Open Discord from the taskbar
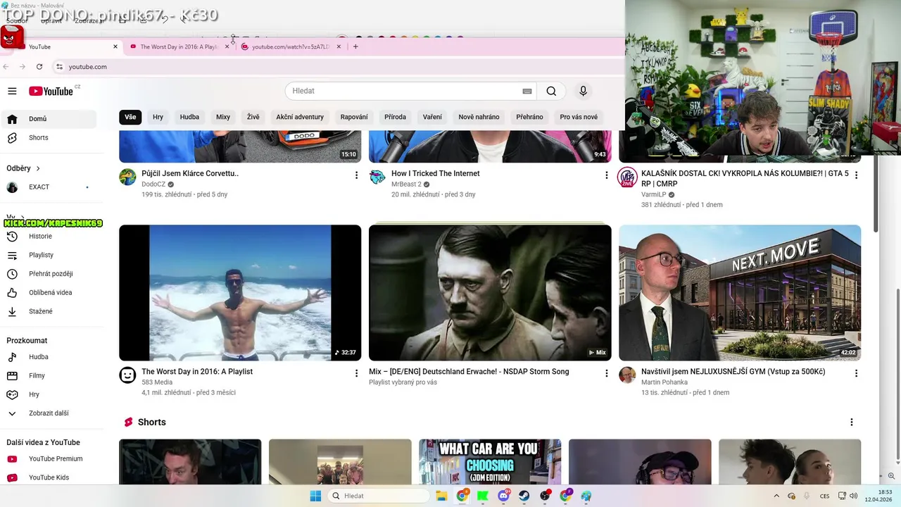901x507 pixels. click(x=504, y=496)
